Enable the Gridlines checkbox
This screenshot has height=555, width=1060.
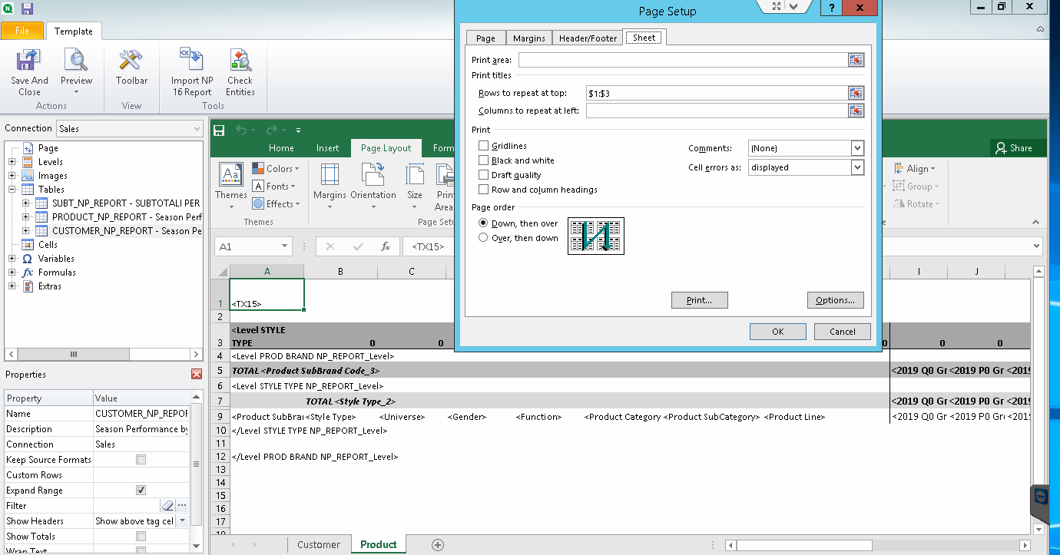[483, 145]
